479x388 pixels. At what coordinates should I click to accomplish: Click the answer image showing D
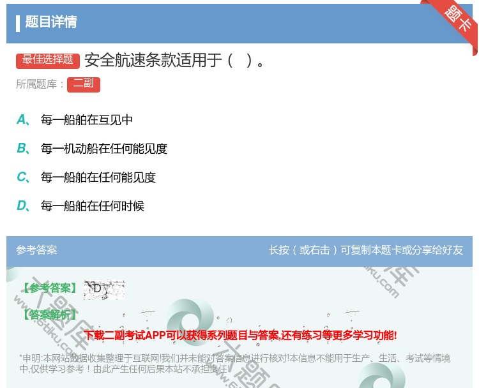[x=104, y=289]
